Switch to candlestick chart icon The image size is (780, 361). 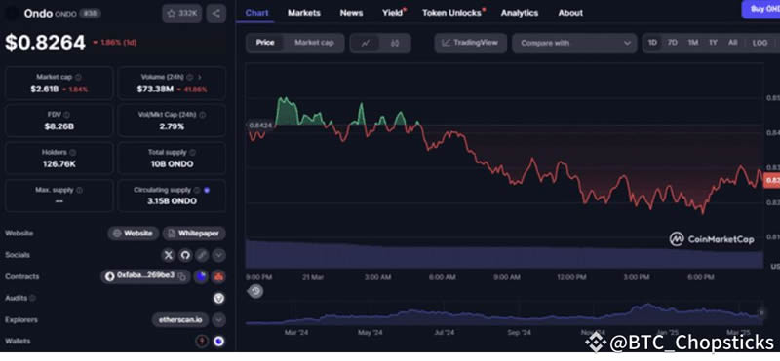point(395,43)
